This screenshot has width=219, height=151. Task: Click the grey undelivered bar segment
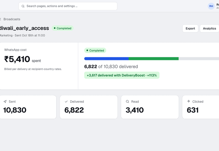click(x=199, y=58)
